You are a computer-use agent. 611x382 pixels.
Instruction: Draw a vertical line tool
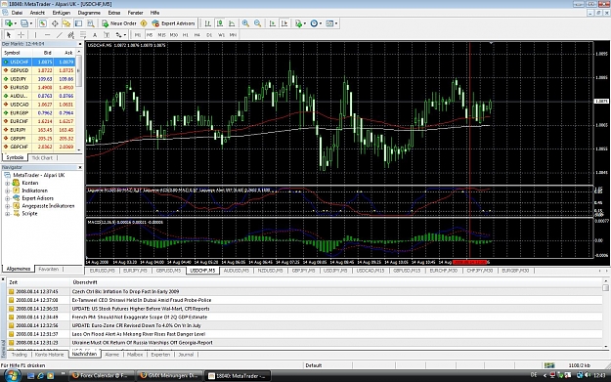35,35
